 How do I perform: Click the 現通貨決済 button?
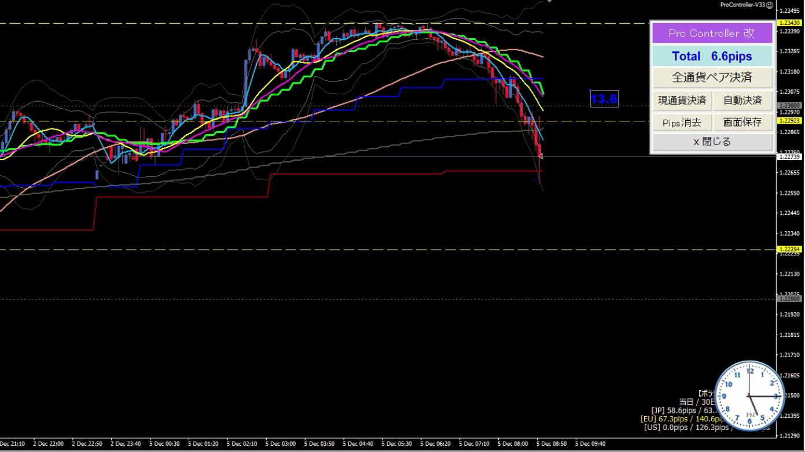pyautogui.click(x=682, y=101)
